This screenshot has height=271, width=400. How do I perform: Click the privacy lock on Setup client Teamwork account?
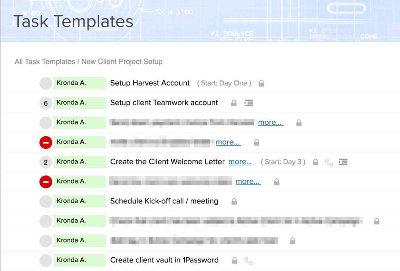[234, 103]
